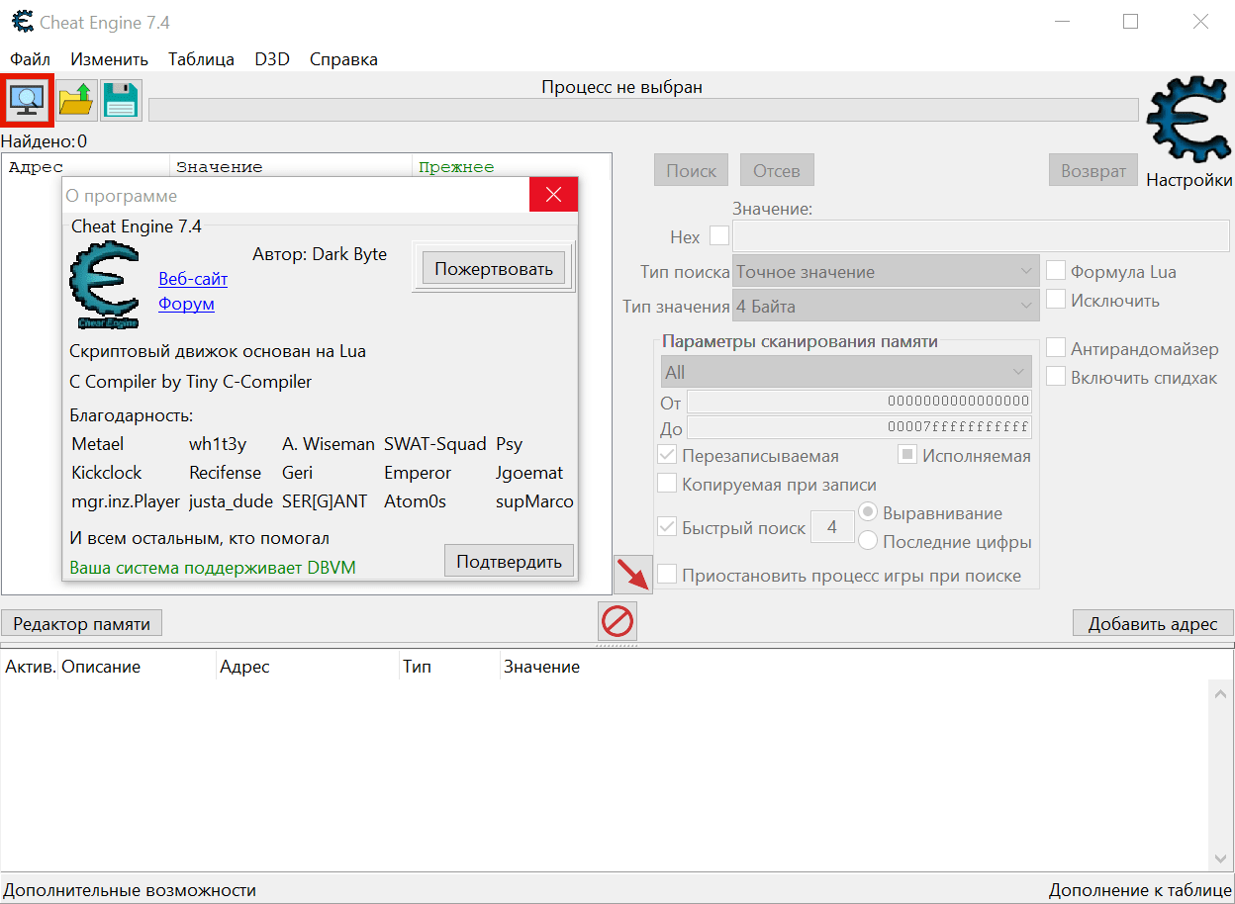Select the Последние цифры radio button
This screenshot has width=1235, height=904.
tap(868, 541)
